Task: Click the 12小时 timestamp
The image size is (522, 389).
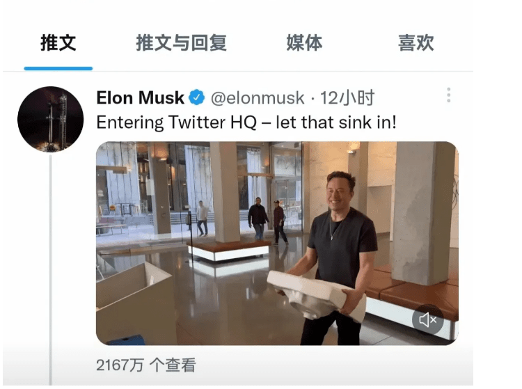Action: click(x=347, y=98)
